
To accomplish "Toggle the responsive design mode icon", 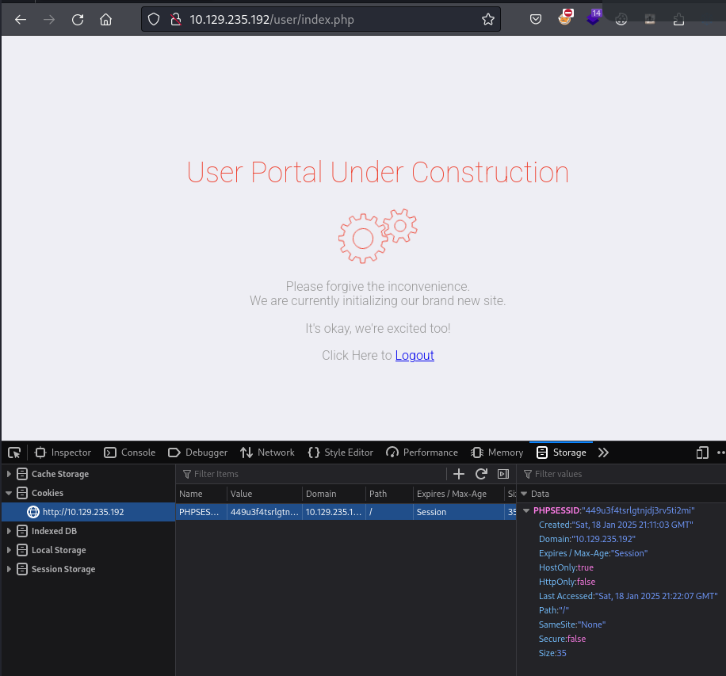I will coord(702,453).
